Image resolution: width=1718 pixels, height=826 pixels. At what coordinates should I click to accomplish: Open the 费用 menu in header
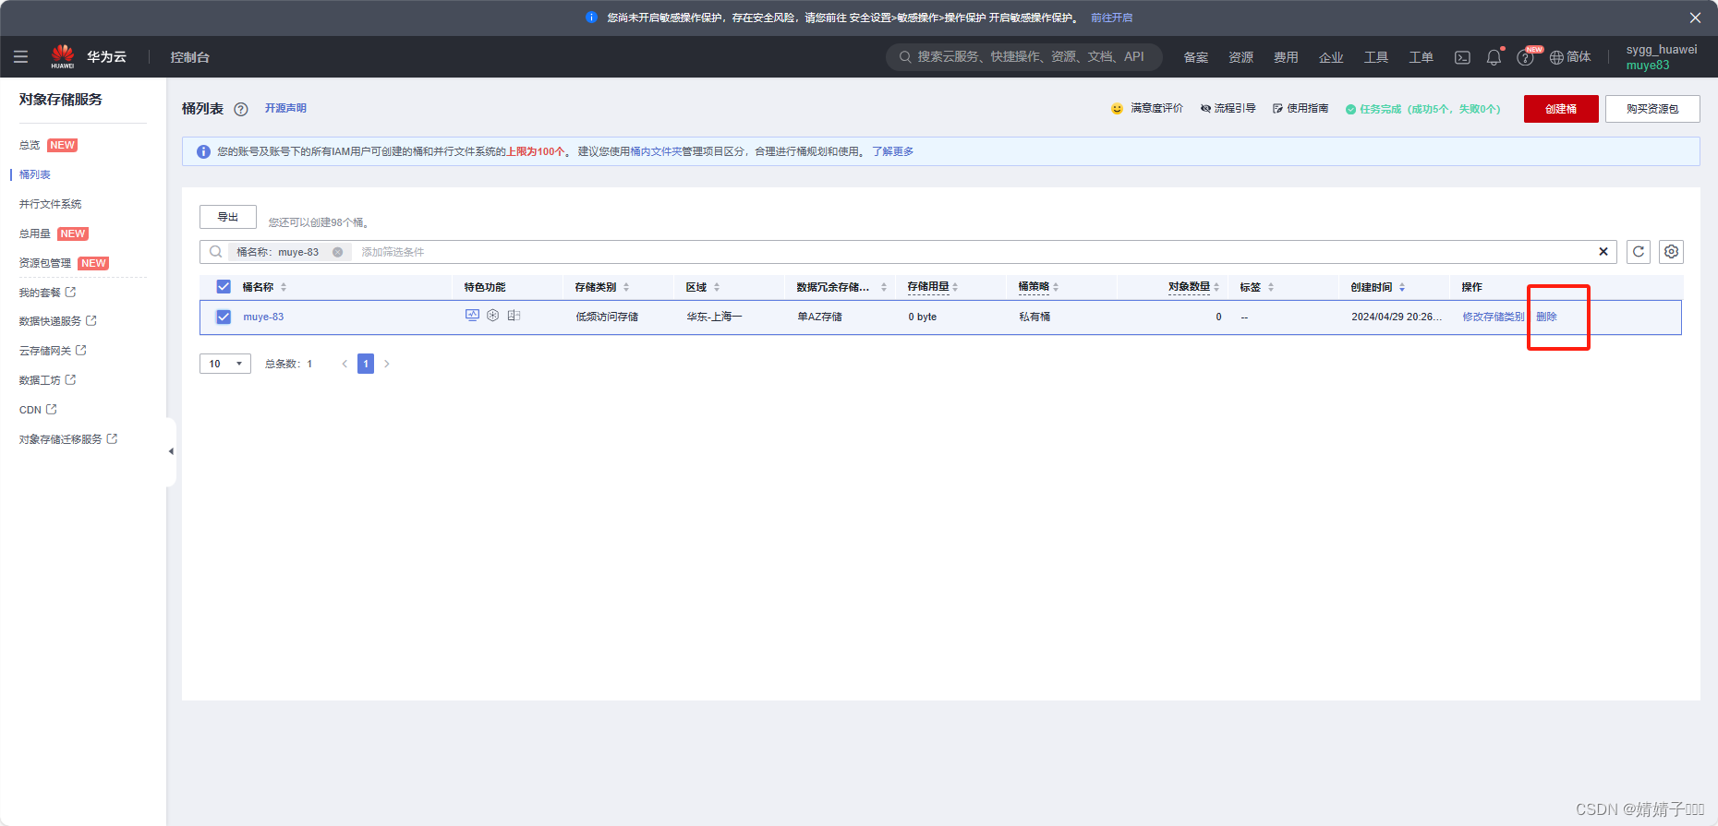click(1286, 57)
